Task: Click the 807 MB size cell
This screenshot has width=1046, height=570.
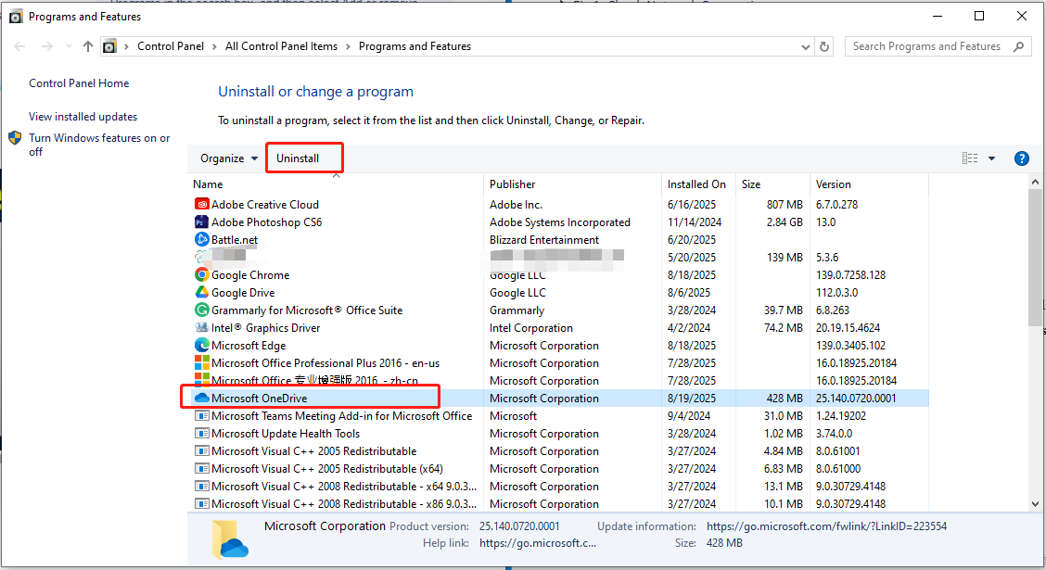Action: pos(784,204)
